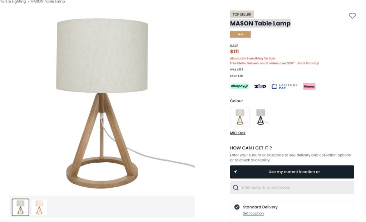The width and height of the screenshot is (366, 222).
Task: Open the Set location link
Action: (x=253, y=213)
